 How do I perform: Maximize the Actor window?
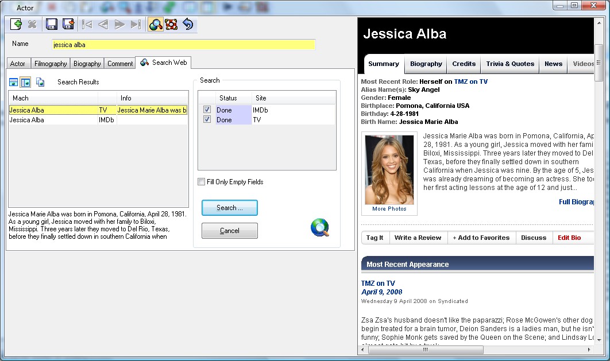(574, 5)
